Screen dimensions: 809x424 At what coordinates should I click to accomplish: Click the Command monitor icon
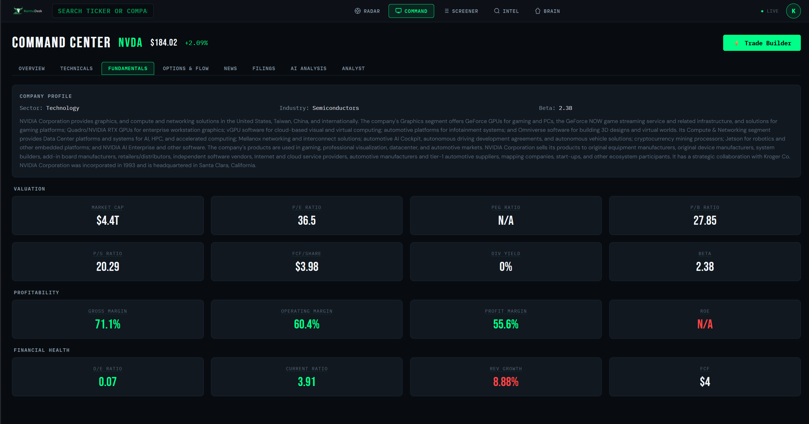[398, 11]
